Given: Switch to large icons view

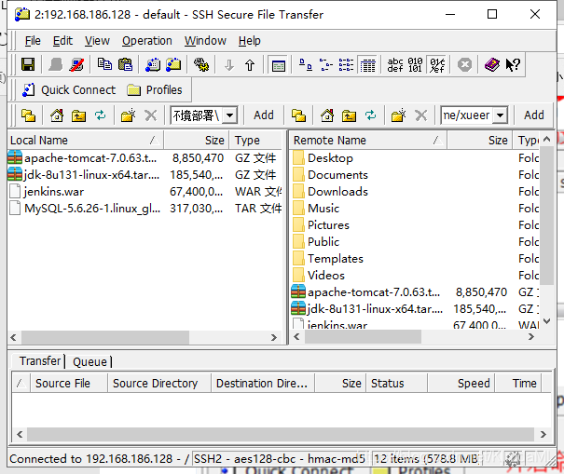Looking at the screenshot, I should pyautogui.click(x=306, y=64).
